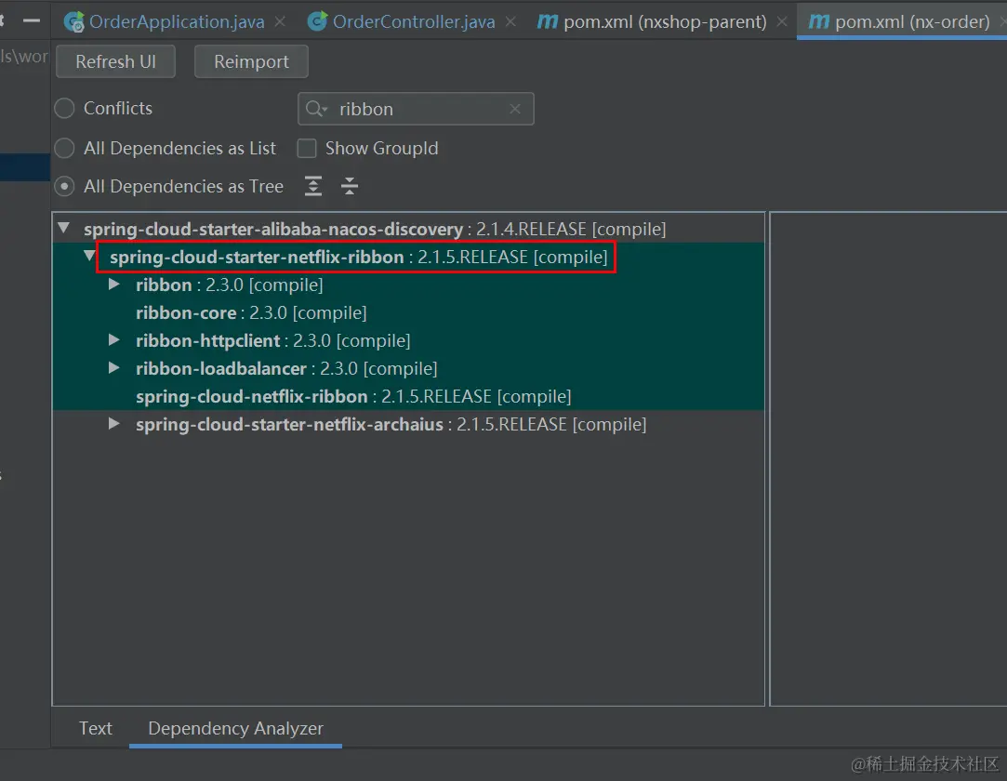1007x781 pixels.
Task: Select All Dependencies as Tree option
Action: pyautogui.click(x=64, y=186)
